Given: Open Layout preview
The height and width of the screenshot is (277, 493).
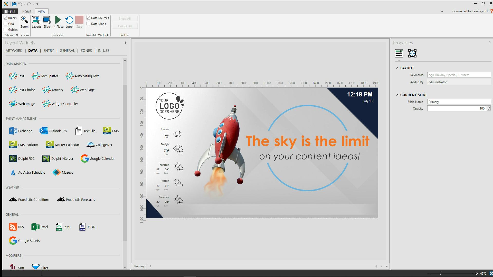Looking at the screenshot, I should tap(36, 20).
